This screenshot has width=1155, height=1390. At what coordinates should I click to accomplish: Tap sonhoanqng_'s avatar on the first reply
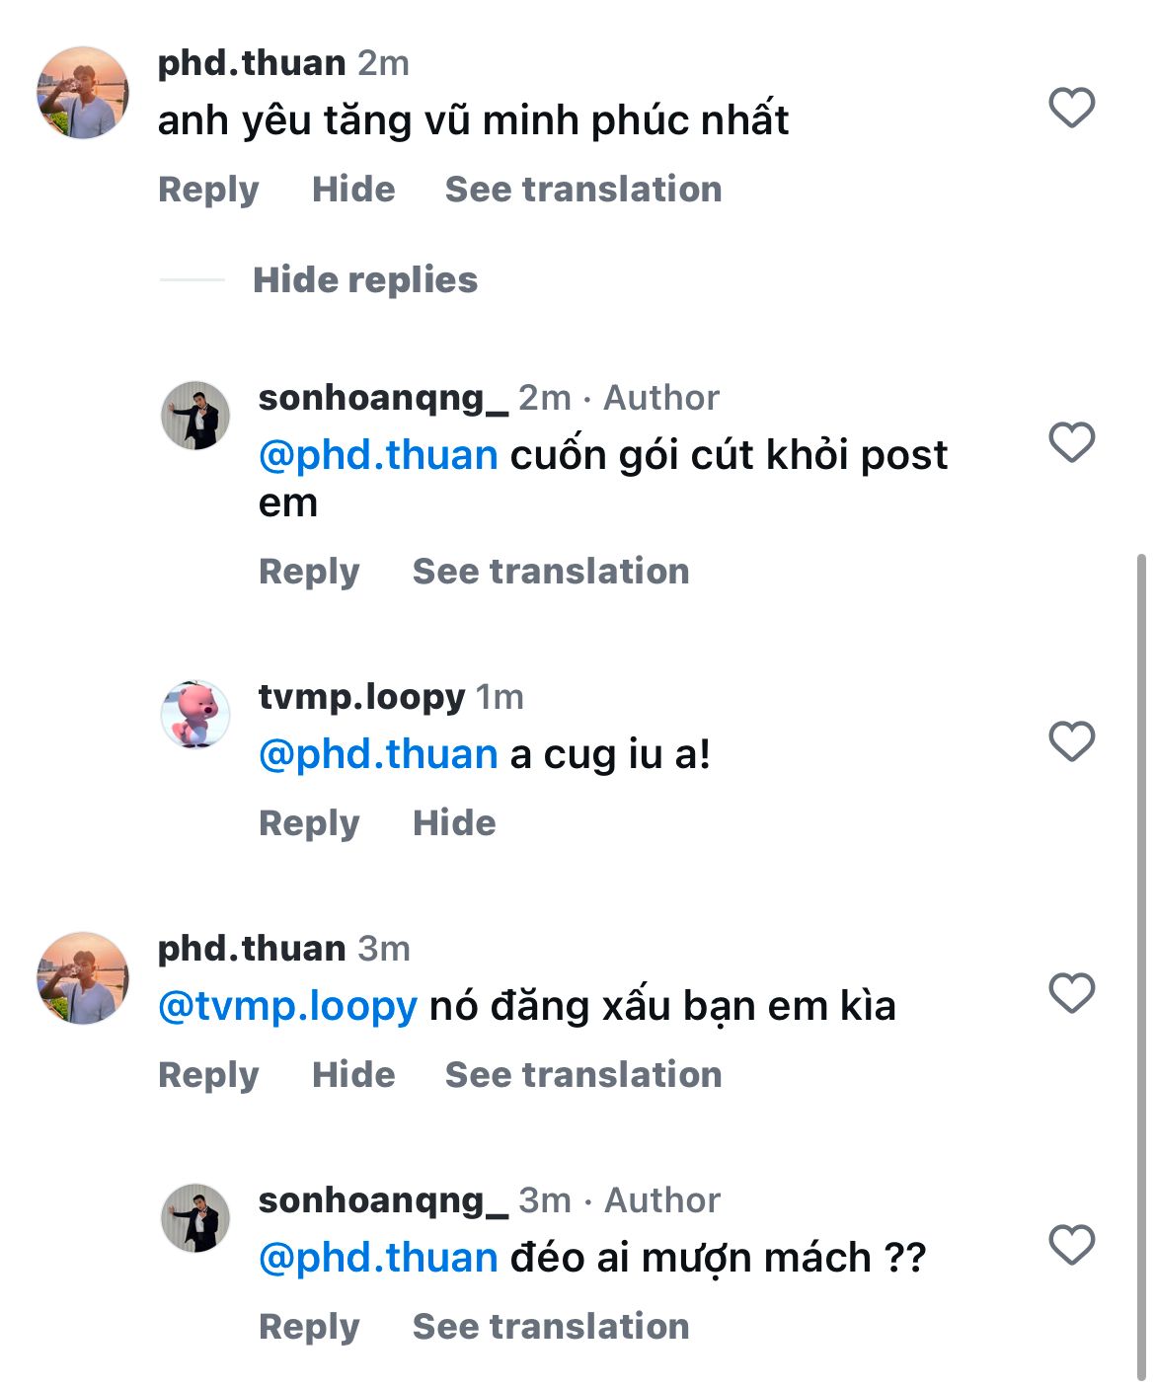(x=195, y=416)
